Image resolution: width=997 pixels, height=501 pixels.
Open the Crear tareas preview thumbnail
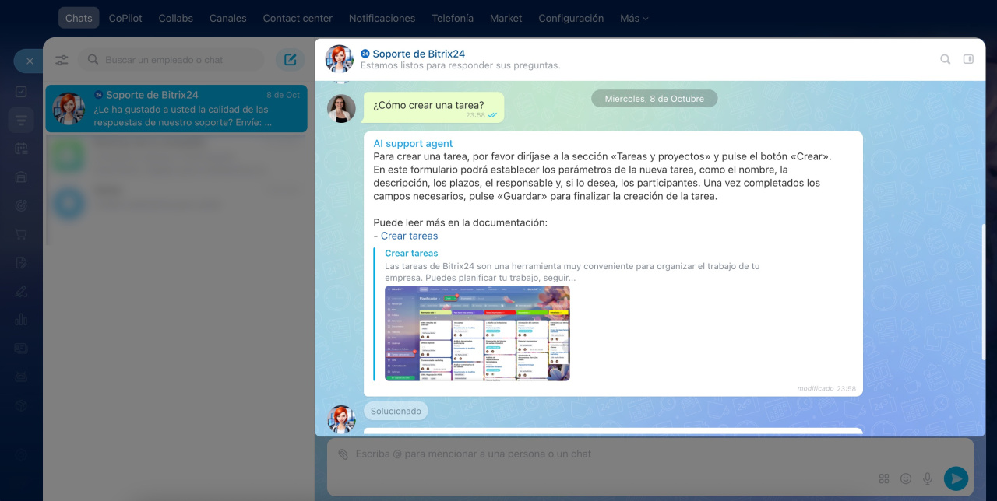(x=477, y=333)
